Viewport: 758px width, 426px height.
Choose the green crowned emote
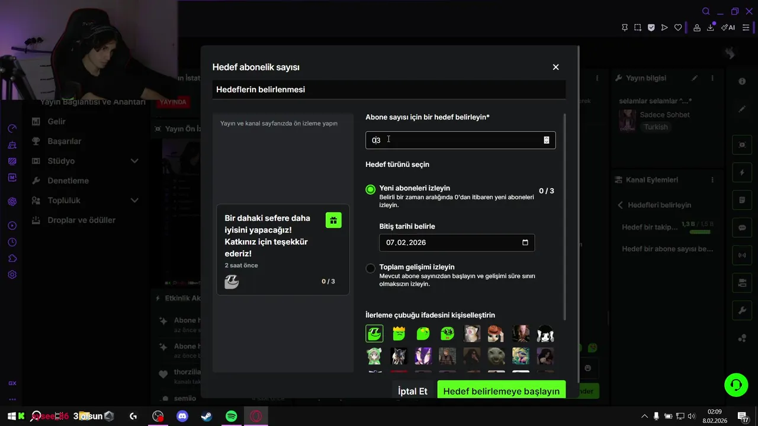tap(399, 334)
